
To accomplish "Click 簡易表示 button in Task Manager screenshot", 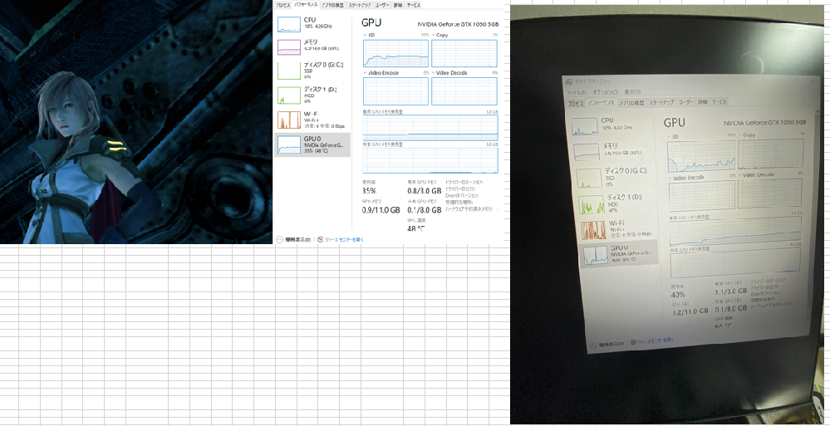I will point(294,240).
